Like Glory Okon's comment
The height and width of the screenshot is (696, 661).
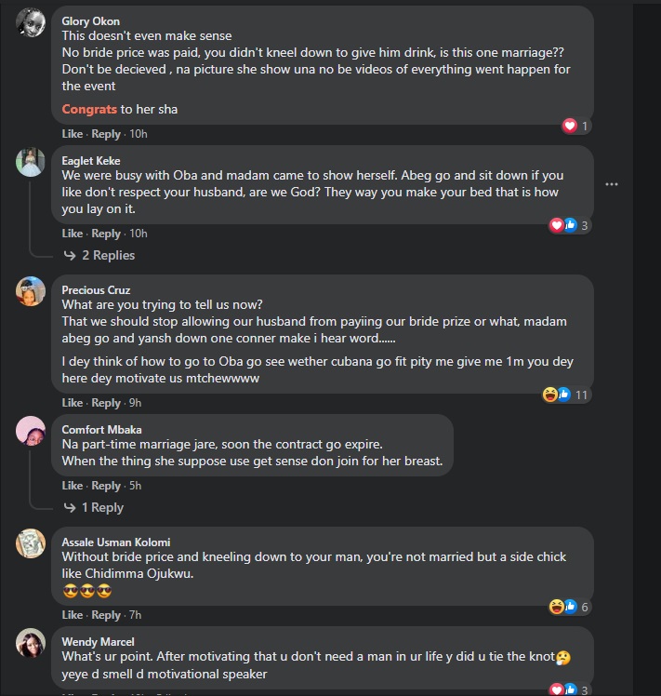coord(73,134)
